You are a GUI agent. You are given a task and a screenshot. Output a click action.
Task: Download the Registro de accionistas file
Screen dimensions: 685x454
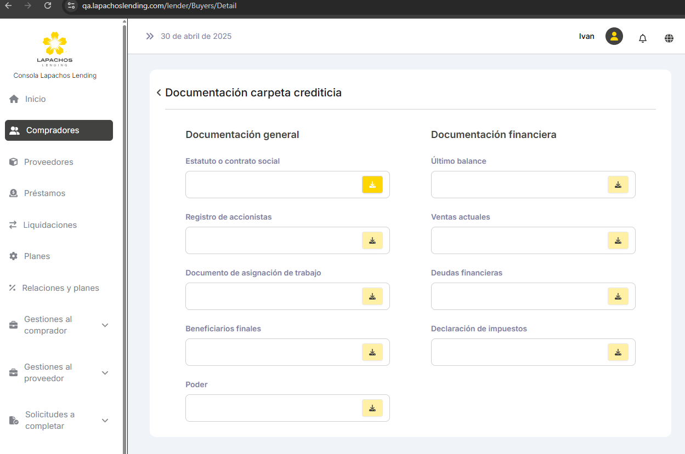coord(372,240)
